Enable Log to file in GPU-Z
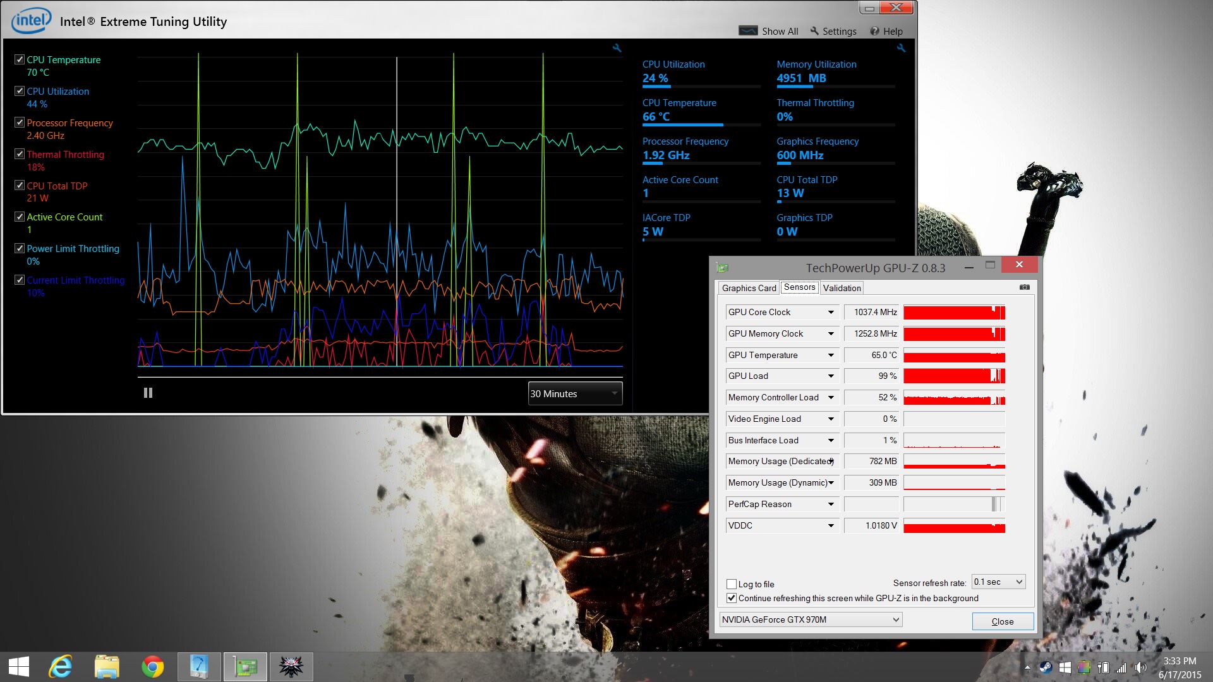The height and width of the screenshot is (682, 1213). pyautogui.click(x=732, y=584)
